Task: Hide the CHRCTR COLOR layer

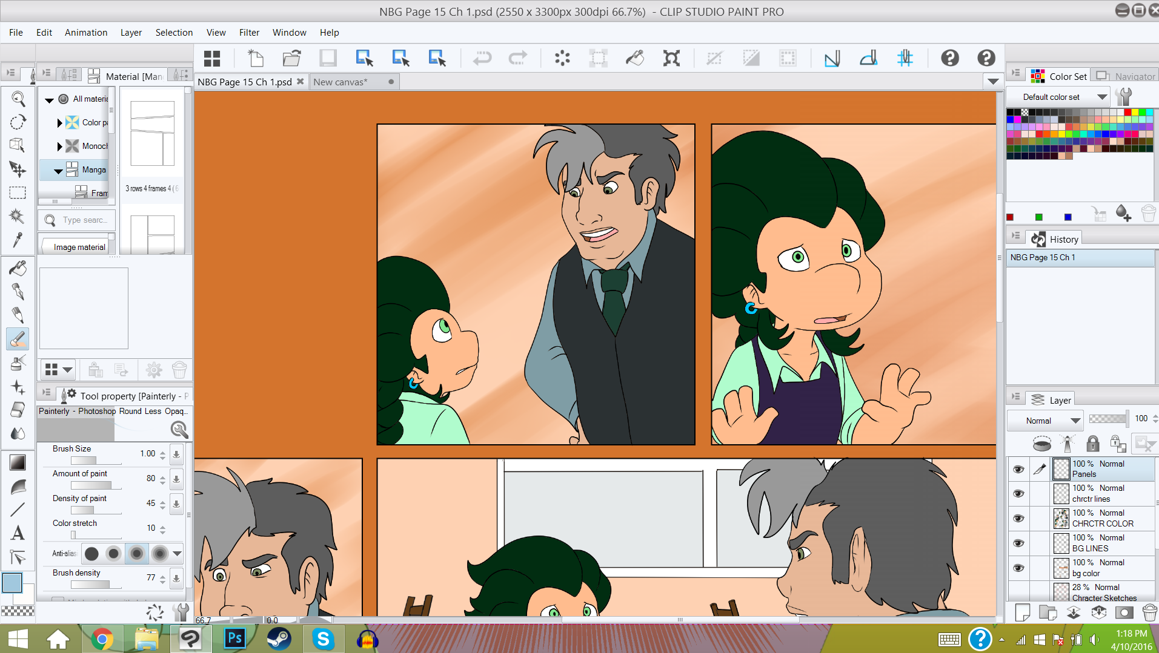Action: tap(1018, 518)
